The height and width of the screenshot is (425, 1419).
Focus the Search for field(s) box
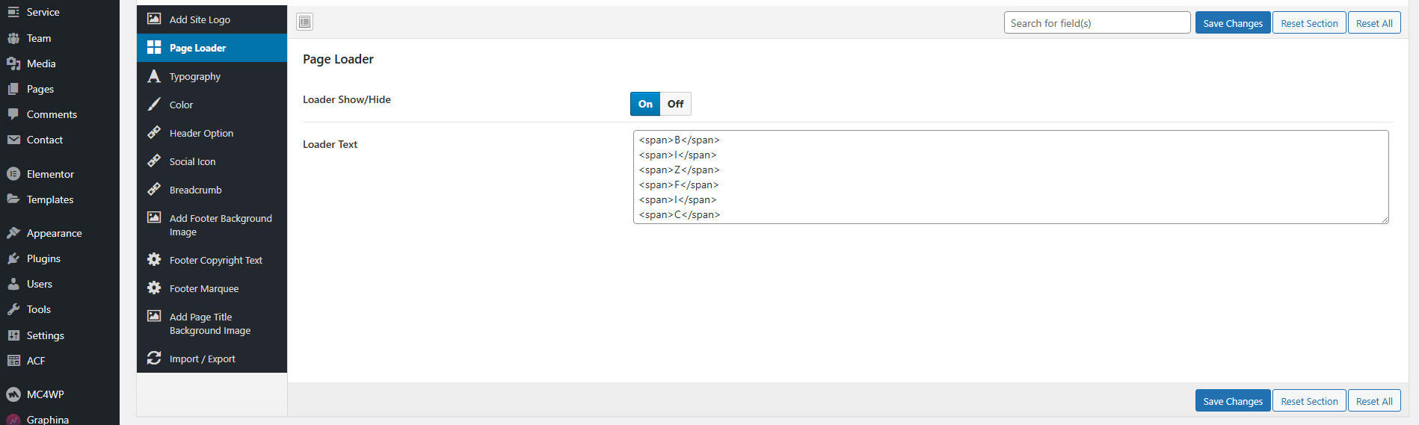[1096, 23]
